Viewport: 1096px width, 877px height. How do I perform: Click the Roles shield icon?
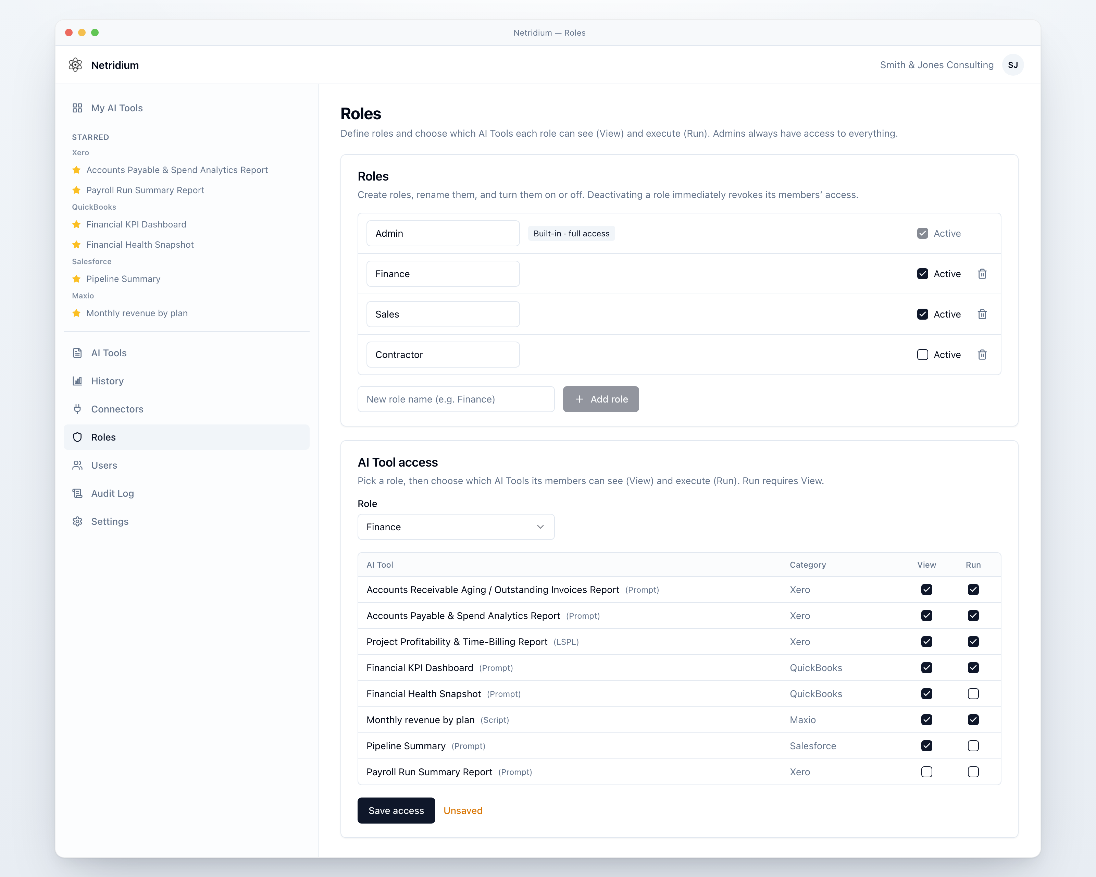[77, 437]
